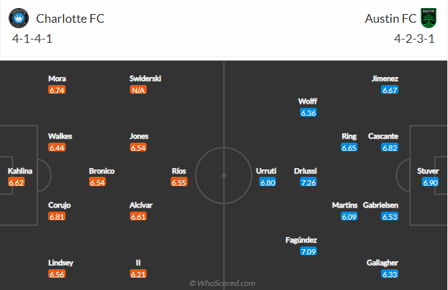Select player Ríos on the pitch
The image size is (448, 290).
click(179, 171)
